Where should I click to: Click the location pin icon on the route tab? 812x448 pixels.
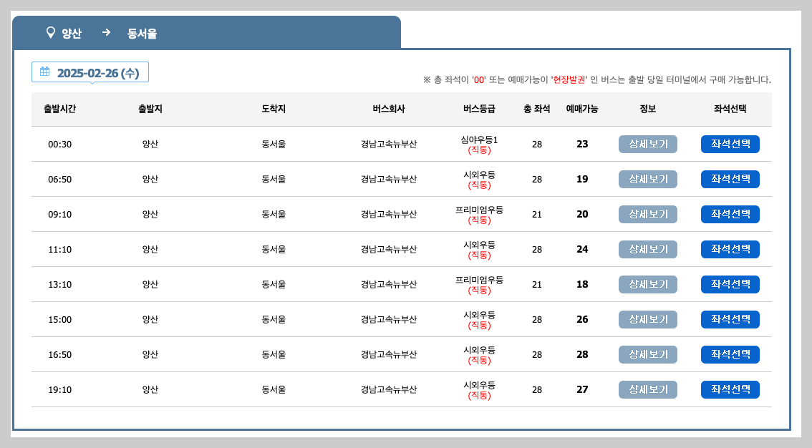tap(49, 33)
